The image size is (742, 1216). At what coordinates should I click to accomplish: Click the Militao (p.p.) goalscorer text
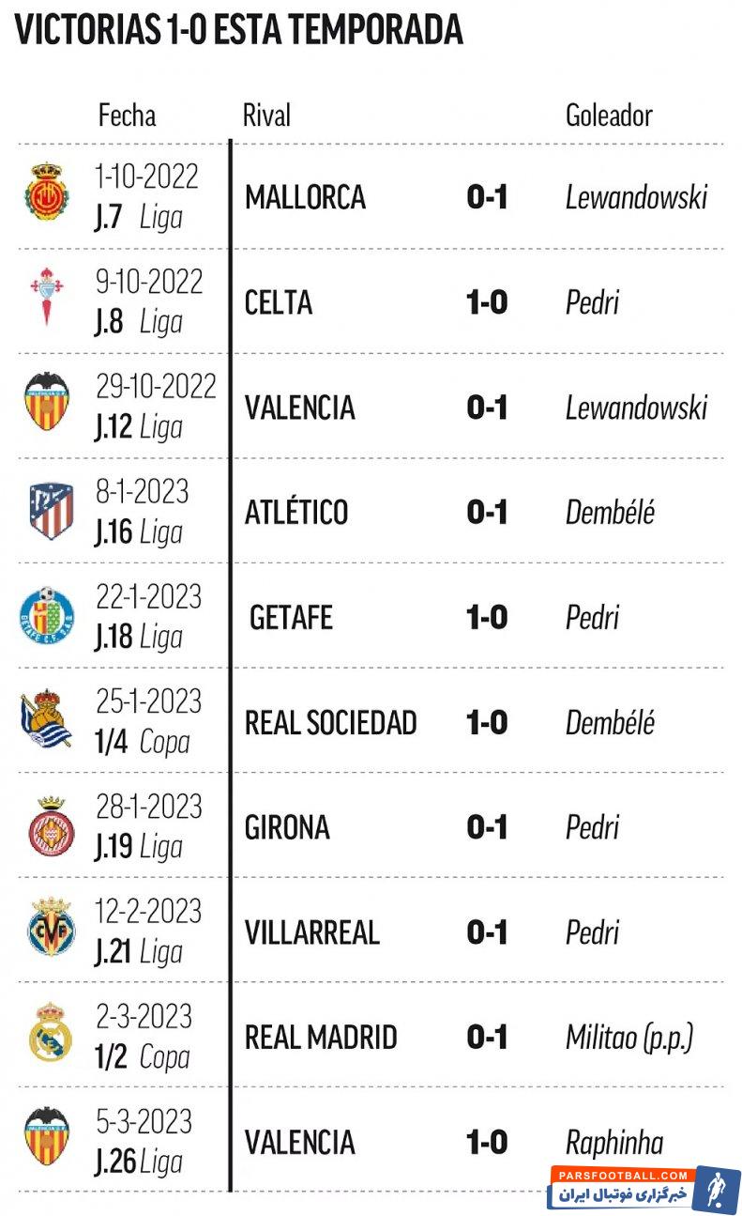628,1038
